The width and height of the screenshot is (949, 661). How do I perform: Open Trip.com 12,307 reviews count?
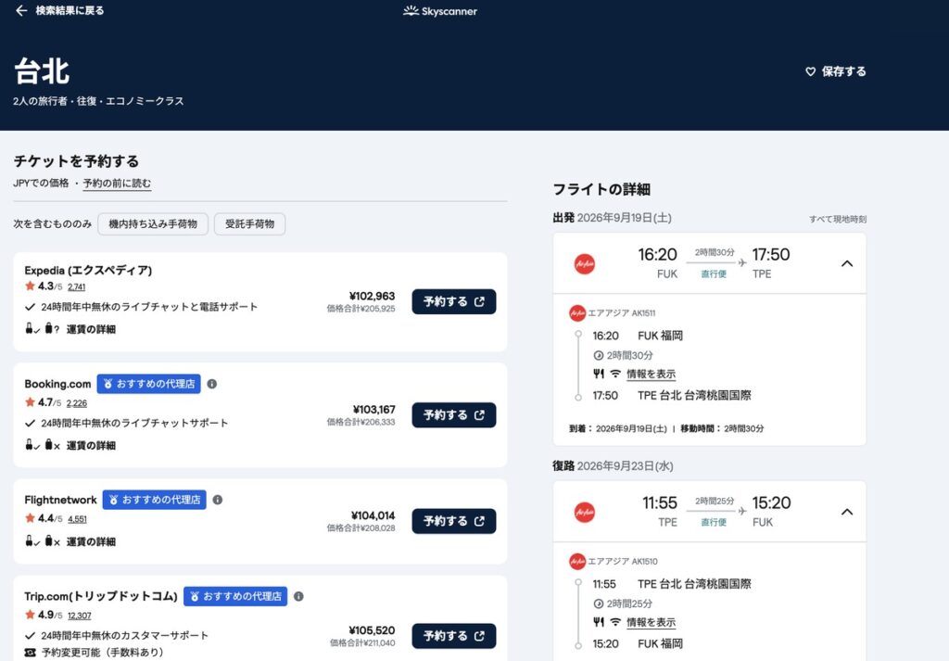(80, 616)
